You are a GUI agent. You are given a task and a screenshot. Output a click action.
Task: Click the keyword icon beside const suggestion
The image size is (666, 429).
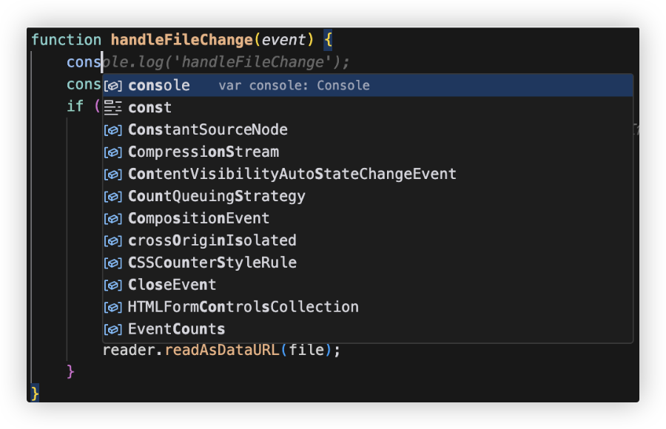112,108
